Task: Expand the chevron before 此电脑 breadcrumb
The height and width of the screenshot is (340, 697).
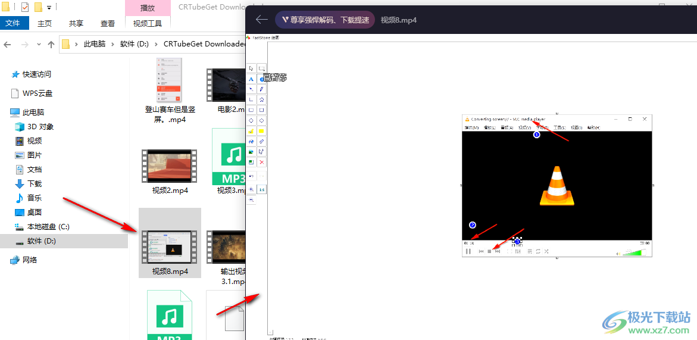Action: (x=76, y=44)
